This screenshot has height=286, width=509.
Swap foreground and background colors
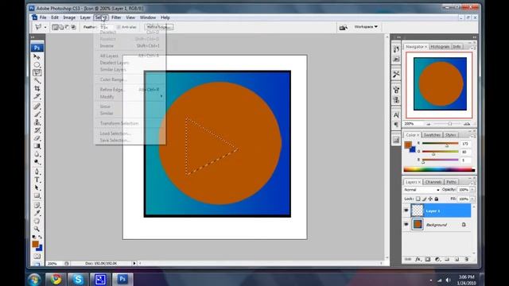[x=41, y=238]
